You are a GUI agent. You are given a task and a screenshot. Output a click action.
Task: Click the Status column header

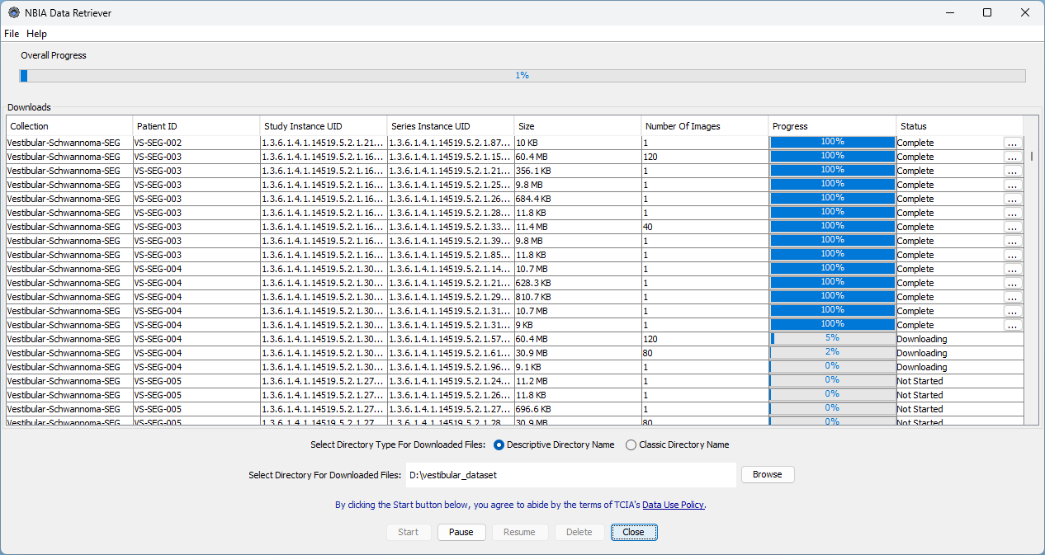coord(959,126)
